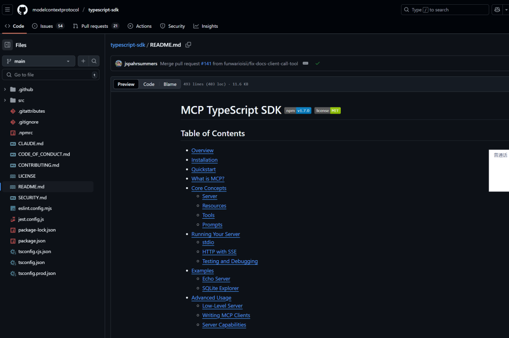This screenshot has width=509, height=338.
Task: Jump to Core Concepts link
Action: (x=209, y=188)
